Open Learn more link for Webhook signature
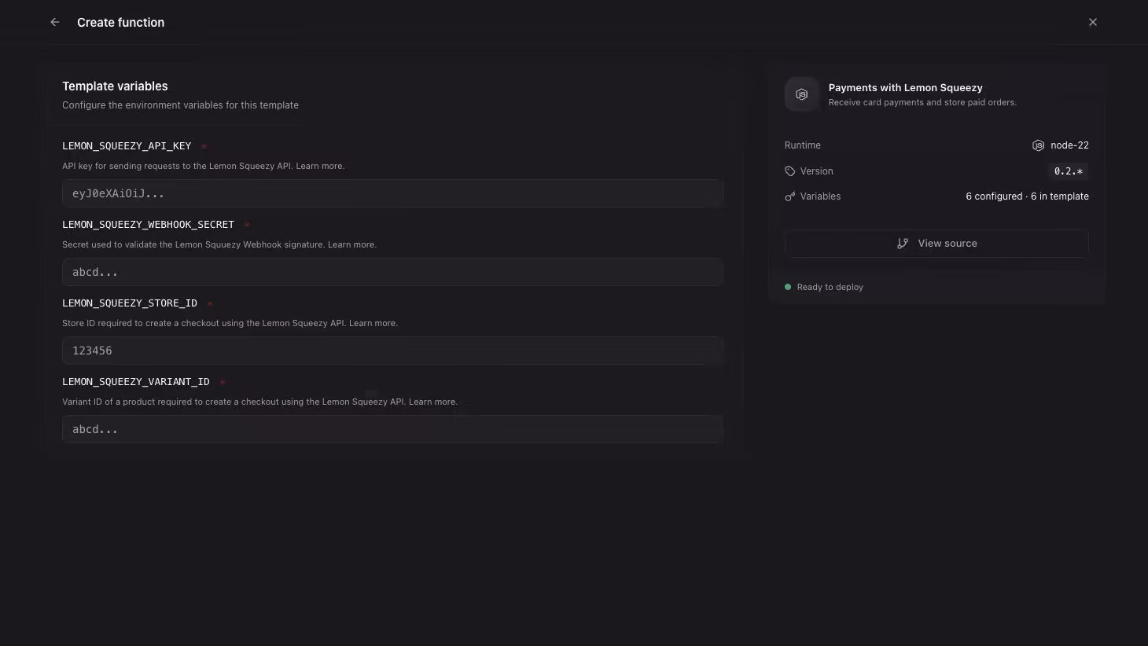 351,244
